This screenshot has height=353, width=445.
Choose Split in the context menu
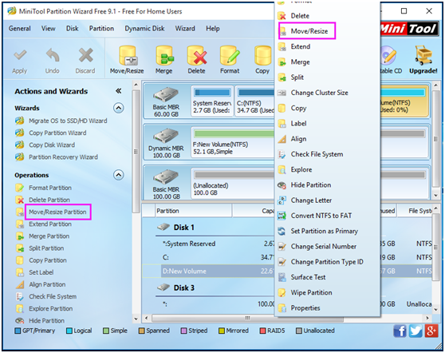point(328,77)
